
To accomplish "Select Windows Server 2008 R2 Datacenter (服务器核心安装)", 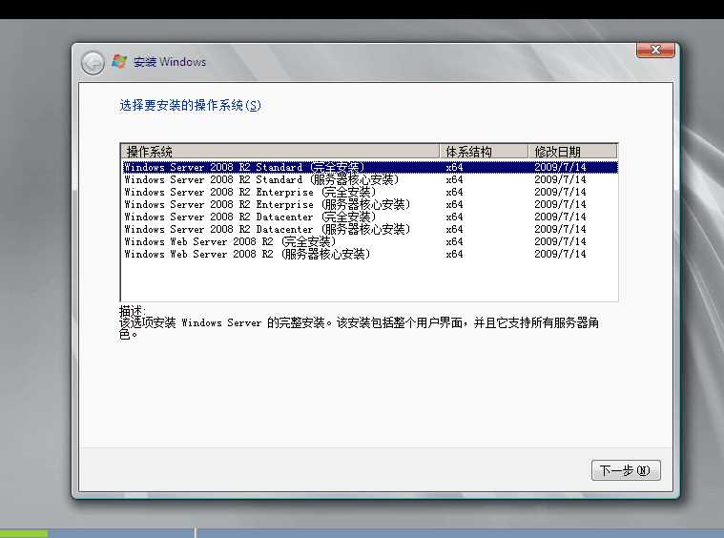I will 370,230.
